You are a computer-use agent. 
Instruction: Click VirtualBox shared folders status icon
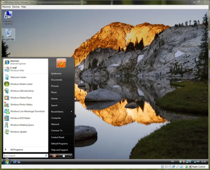tap(181, 167)
